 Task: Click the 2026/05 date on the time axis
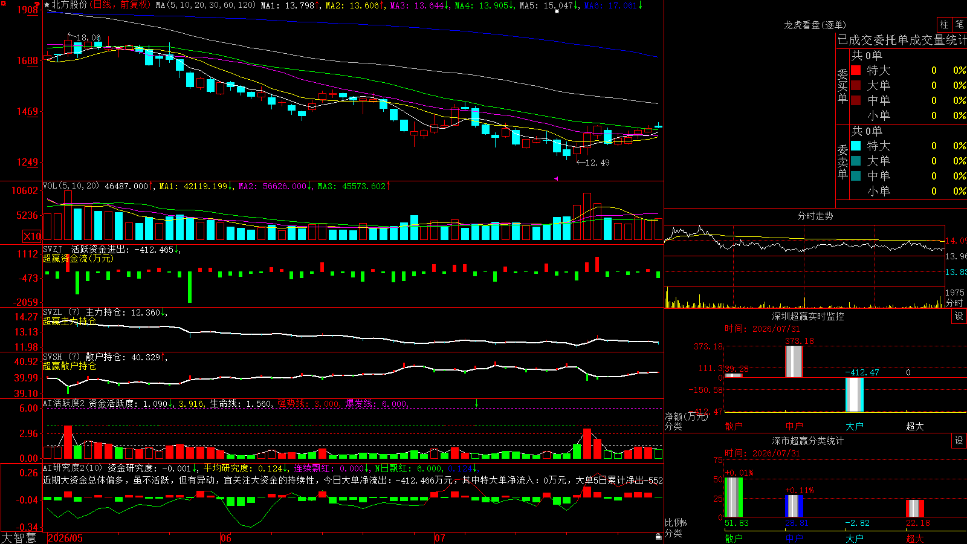click(x=65, y=538)
